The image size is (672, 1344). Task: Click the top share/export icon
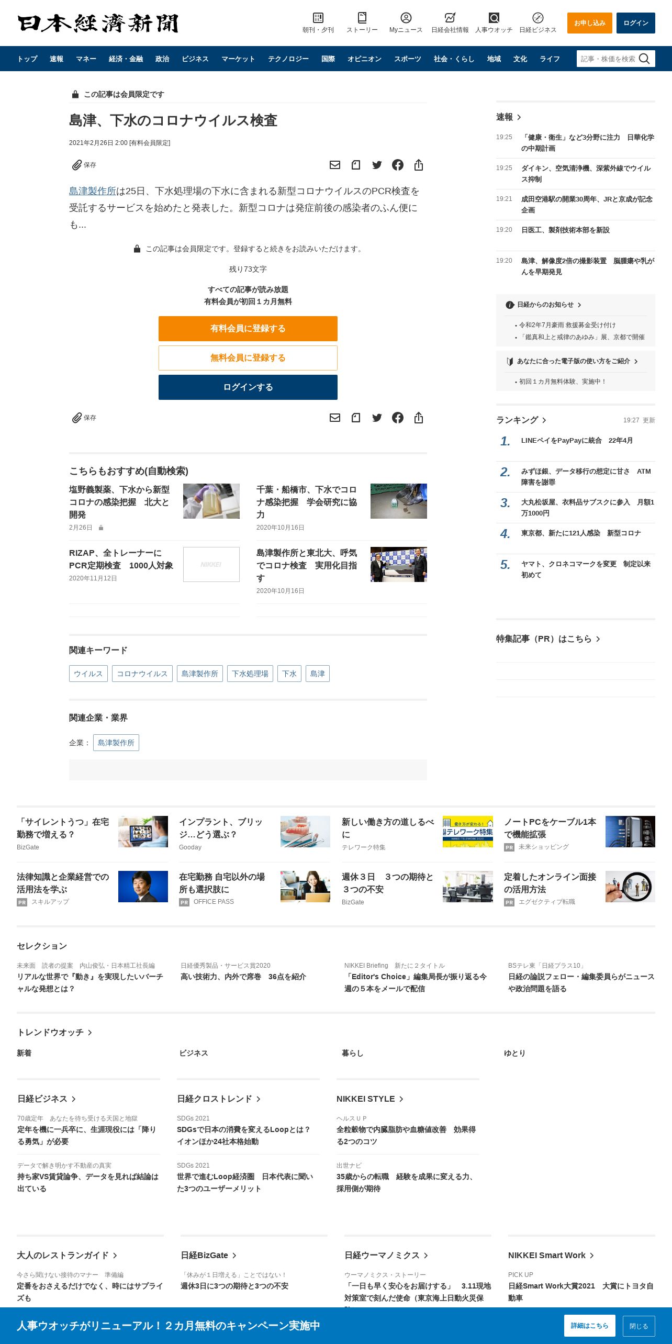(419, 165)
